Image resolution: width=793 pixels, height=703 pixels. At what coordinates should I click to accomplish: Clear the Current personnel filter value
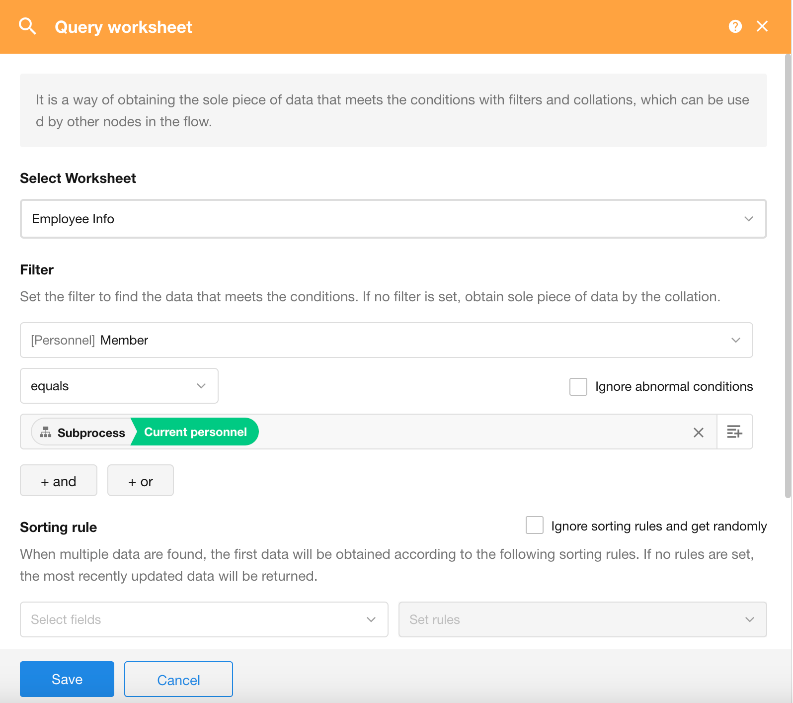pos(698,433)
